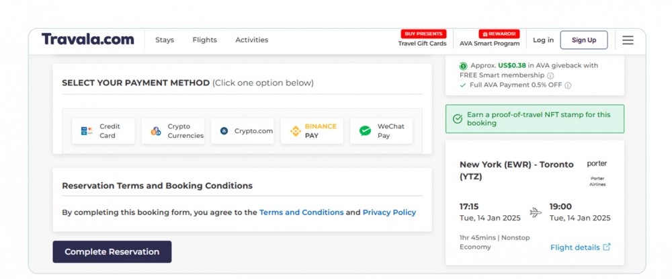
Task: Click the NFT stamp checkmark icon
Action: (458, 119)
